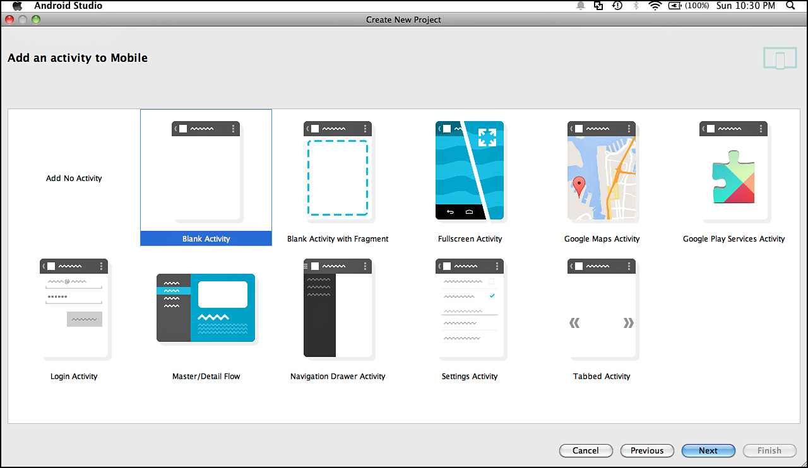Click the Time Machine menu bar icon
The width and height of the screenshot is (808, 468).
617,6
